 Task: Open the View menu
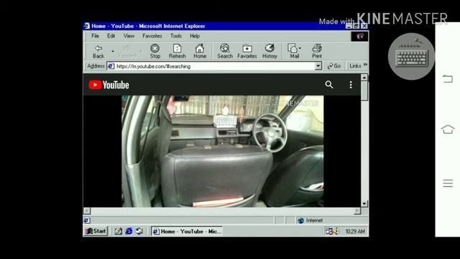(129, 36)
